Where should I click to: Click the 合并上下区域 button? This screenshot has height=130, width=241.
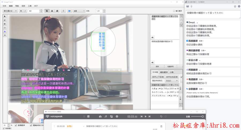pos(157,77)
